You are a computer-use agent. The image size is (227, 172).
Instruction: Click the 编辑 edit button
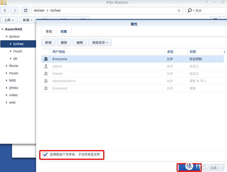(x=80, y=42)
